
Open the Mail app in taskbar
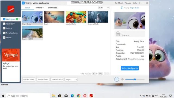66,96
